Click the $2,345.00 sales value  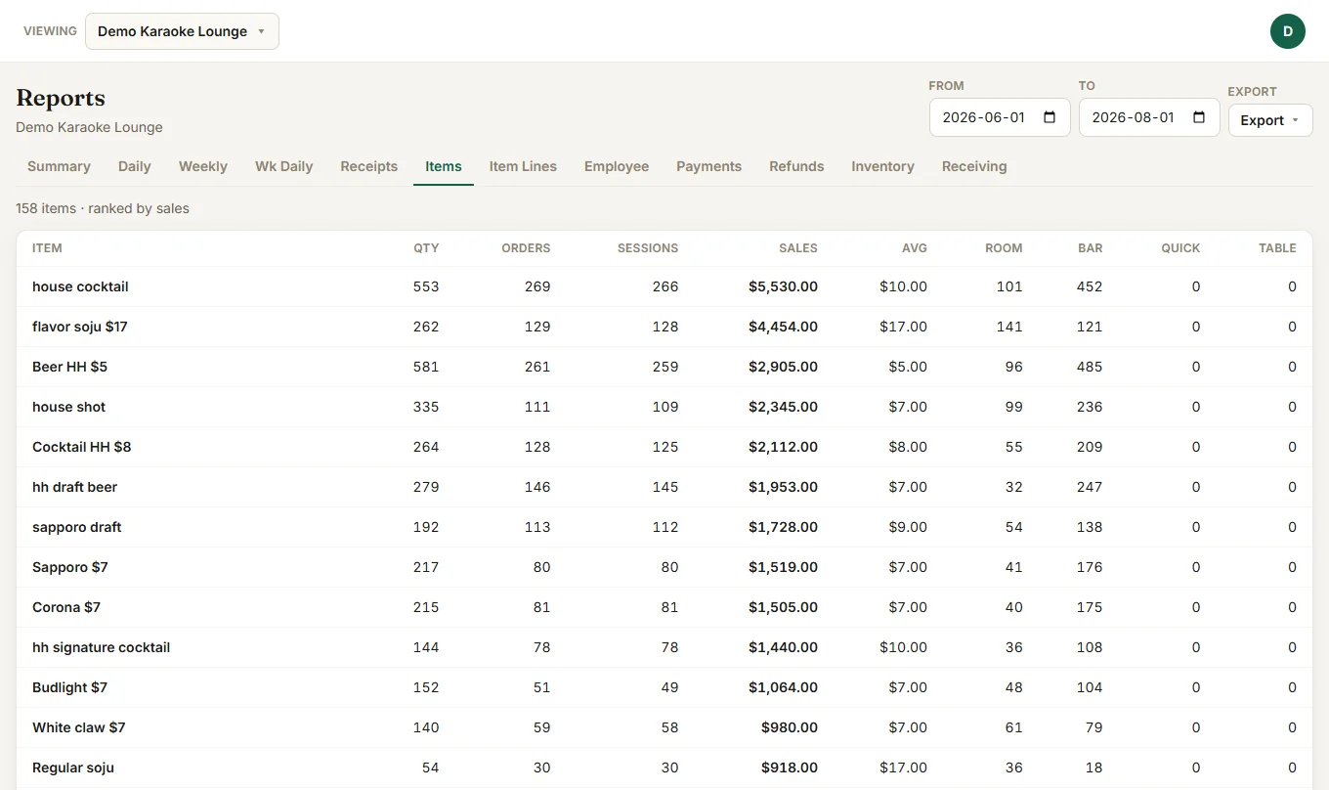[784, 407]
